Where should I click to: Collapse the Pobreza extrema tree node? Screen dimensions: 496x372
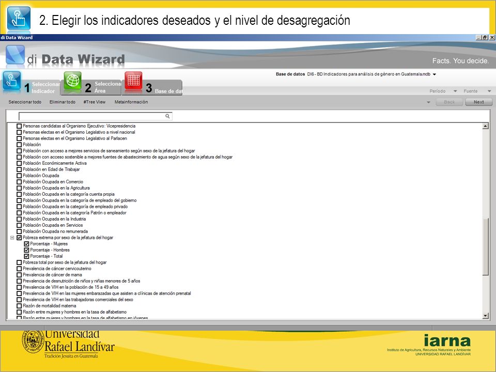[x=12, y=238]
